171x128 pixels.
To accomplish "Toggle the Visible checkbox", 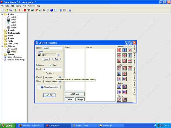I will pyautogui.click(x=38, y=65).
